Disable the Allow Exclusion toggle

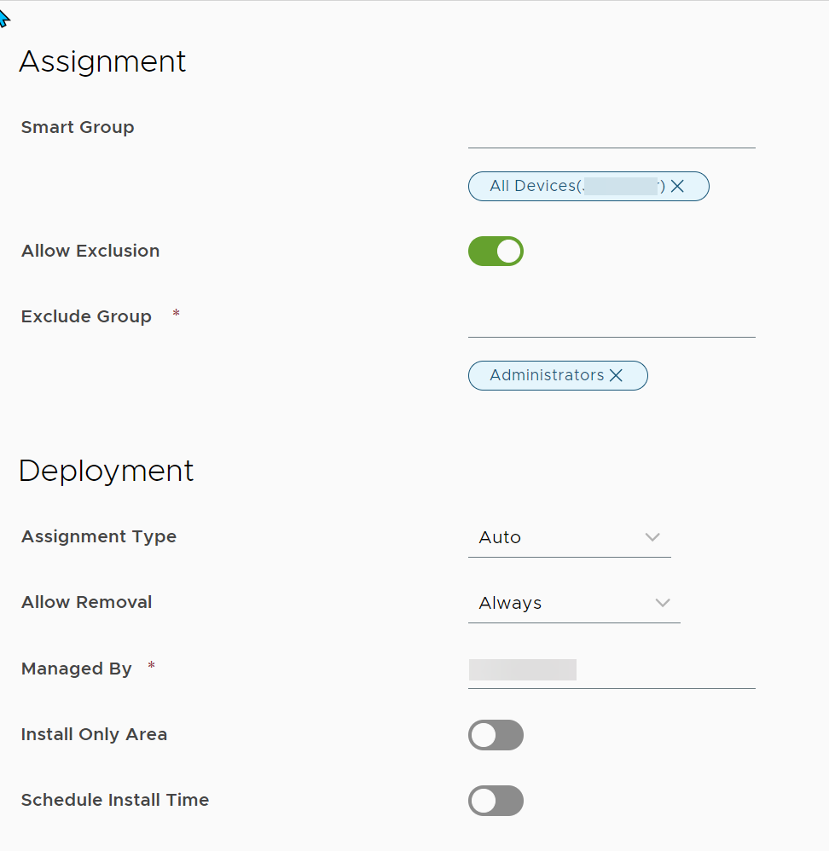(496, 251)
